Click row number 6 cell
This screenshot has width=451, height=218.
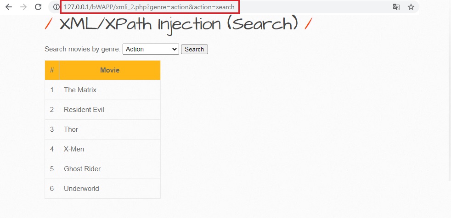[x=52, y=189]
